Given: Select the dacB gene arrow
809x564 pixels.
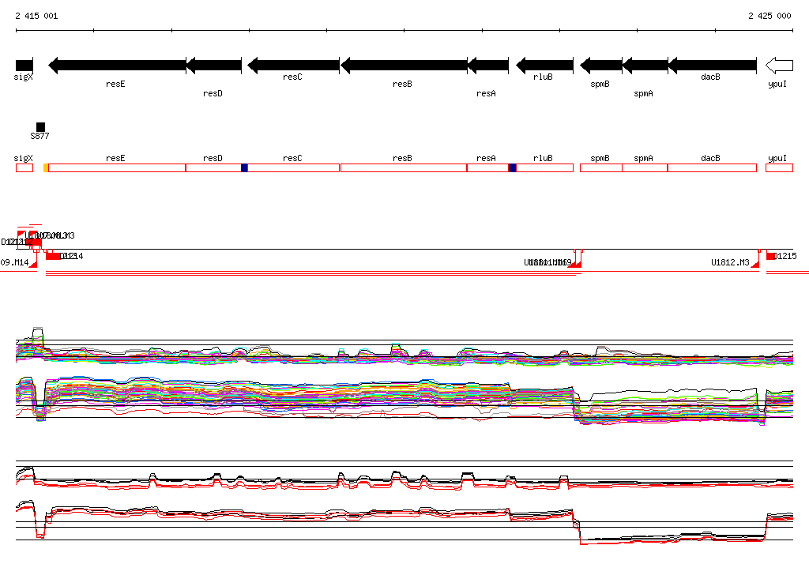Looking at the screenshot, I should tap(712, 66).
